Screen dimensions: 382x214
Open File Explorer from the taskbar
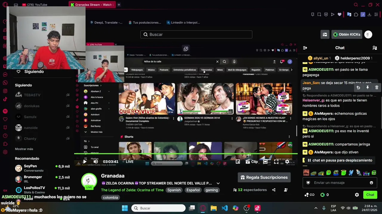[214, 208]
